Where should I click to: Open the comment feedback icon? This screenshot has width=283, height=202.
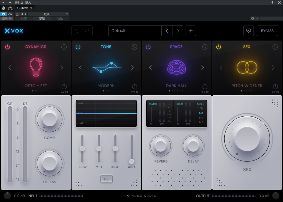(248, 31)
